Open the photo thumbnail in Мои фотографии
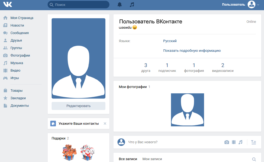The height and width of the screenshot is (162, 264). (x=187, y=110)
